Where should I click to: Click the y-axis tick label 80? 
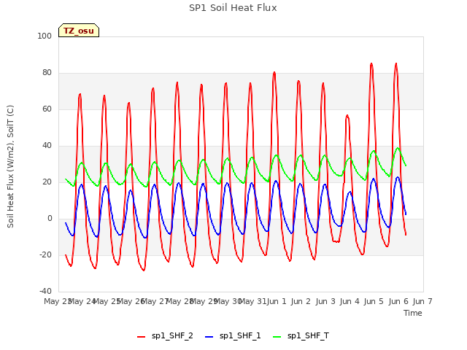pyautogui.click(x=47, y=73)
